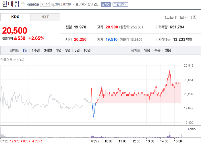
Task: Select the 3개월 line chart period
Action: (48, 50)
